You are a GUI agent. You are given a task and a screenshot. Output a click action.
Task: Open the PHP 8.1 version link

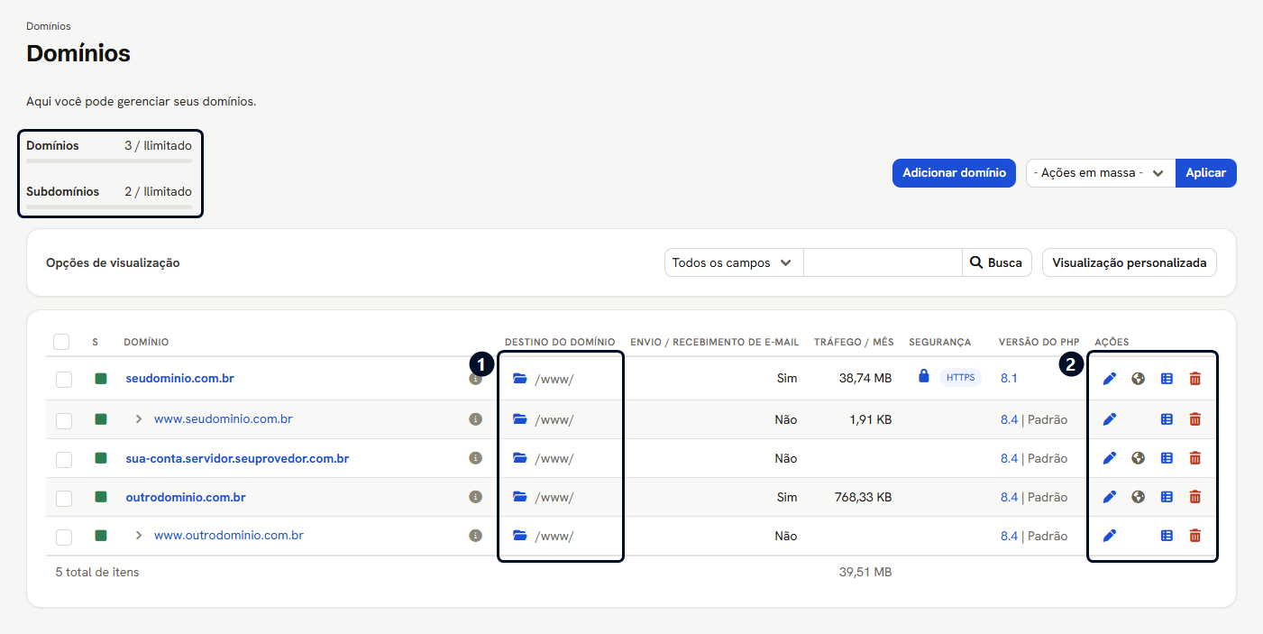click(1009, 379)
